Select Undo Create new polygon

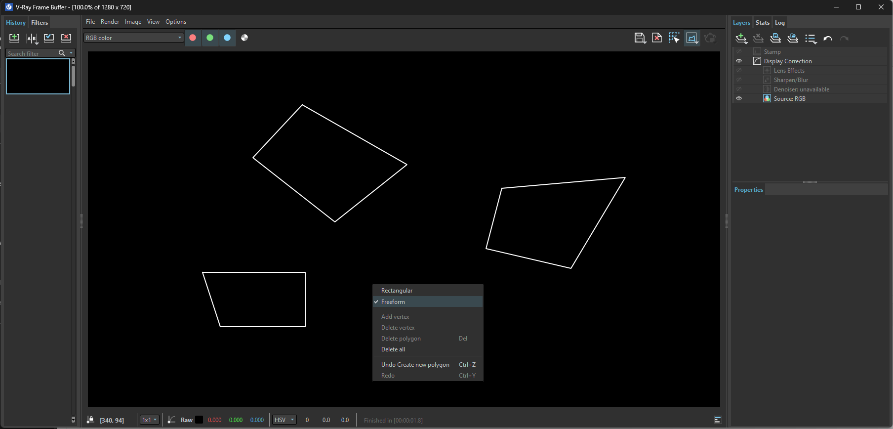click(x=428, y=365)
